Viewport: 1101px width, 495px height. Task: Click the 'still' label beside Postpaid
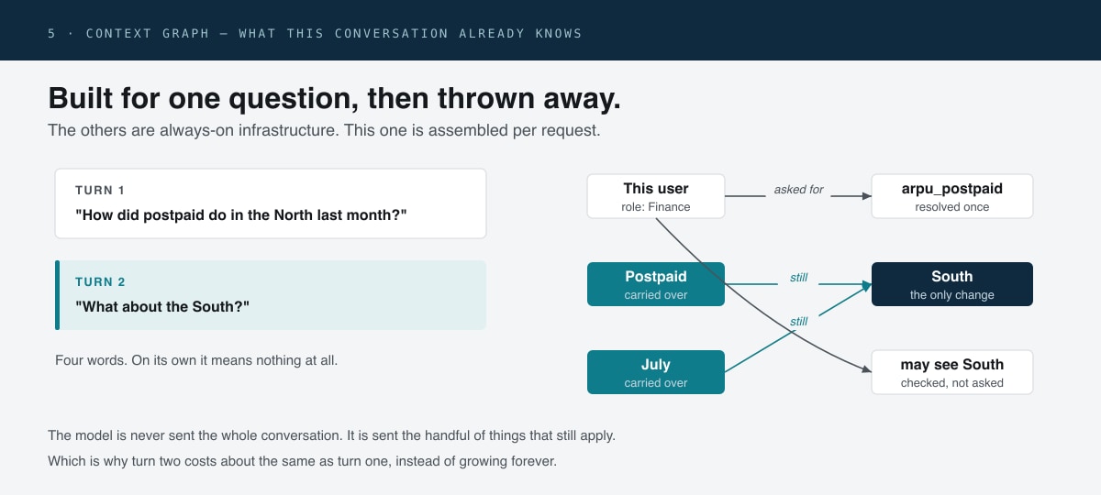pyautogui.click(x=798, y=277)
